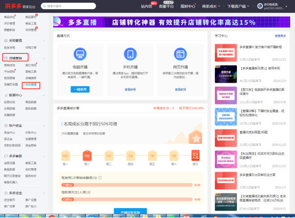Click the 网页开播 browser window icon
The height and width of the screenshot is (218, 295).
[x=180, y=54]
